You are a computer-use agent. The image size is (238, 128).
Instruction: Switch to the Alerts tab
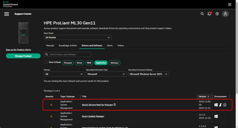click(x=110, y=46)
